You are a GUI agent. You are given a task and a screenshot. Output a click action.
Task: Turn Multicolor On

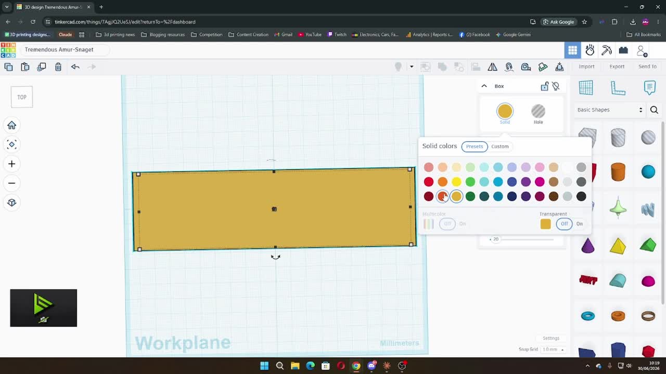click(462, 224)
